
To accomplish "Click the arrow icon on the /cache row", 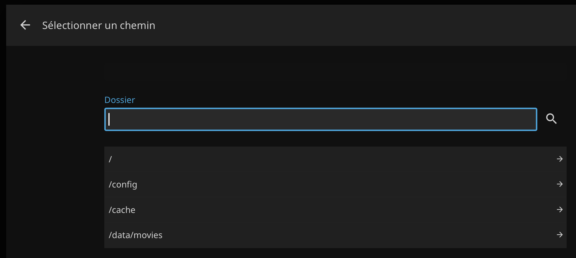I will (x=560, y=209).
